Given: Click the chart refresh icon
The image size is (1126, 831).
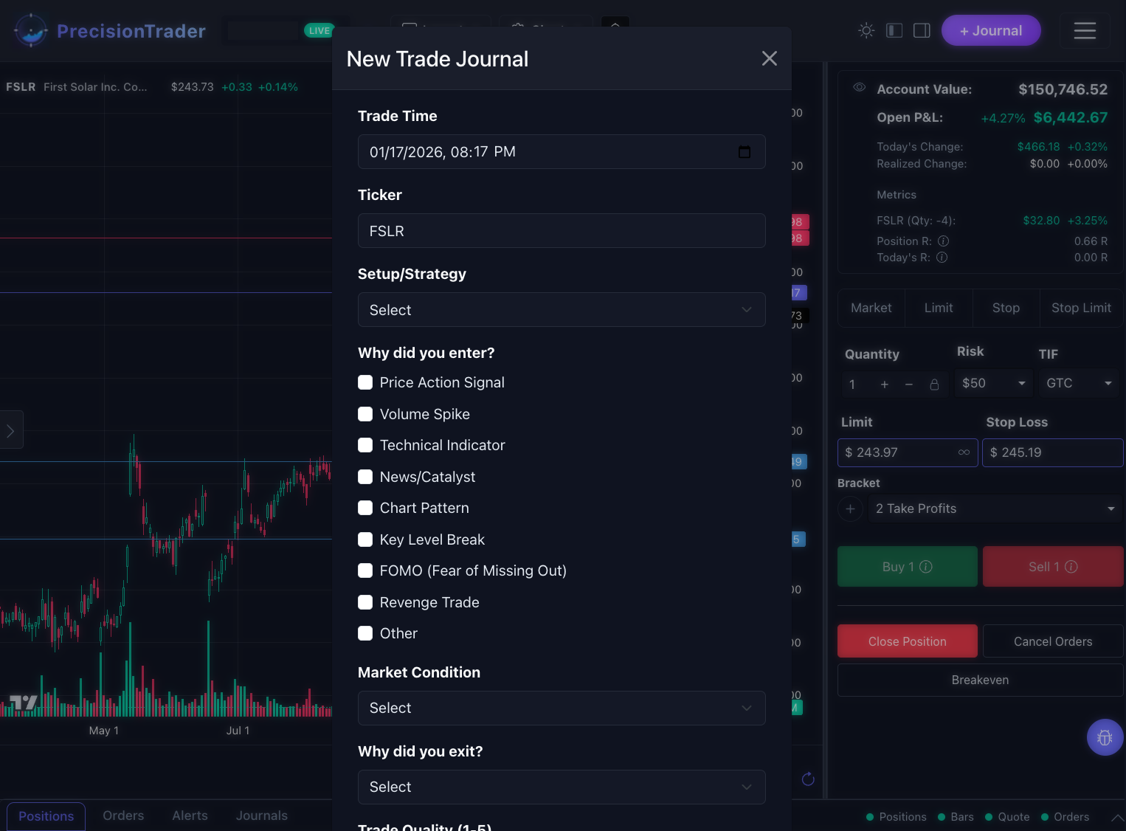Looking at the screenshot, I should (x=808, y=779).
